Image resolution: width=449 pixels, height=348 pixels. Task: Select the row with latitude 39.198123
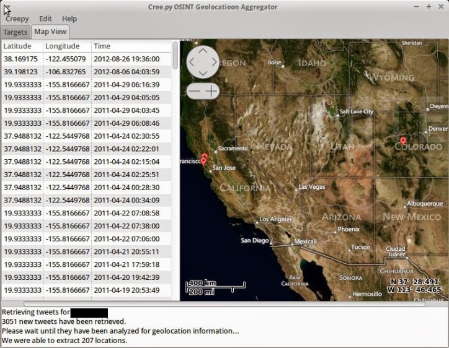pyautogui.click(x=86, y=72)
